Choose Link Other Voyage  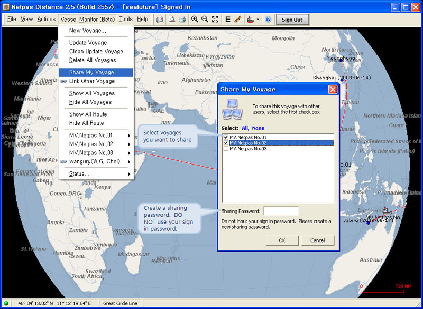[x=96, y=81]
